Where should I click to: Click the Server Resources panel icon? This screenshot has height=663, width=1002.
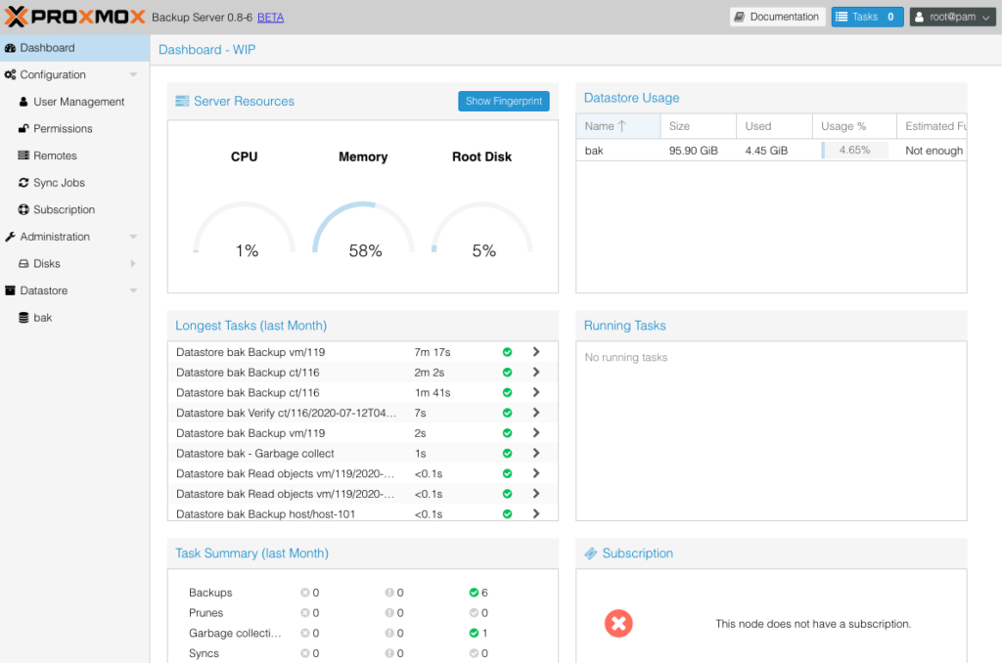point(182,101)
